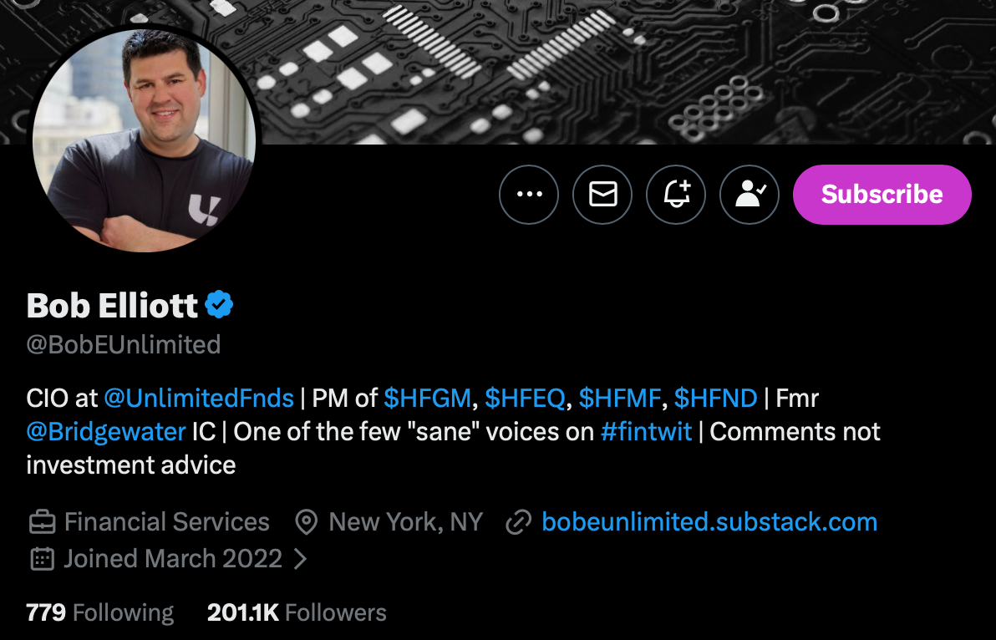Open the @UnlimitedFnds profile link
Image resolution: width=996 pixels, height=640 pixels.
pyautogui.click(x=200, y=398)
